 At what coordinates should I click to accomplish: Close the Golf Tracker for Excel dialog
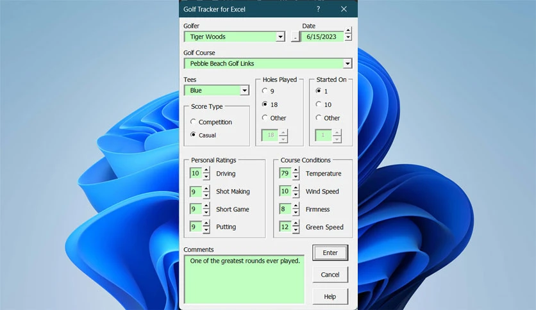coord(344,9)
